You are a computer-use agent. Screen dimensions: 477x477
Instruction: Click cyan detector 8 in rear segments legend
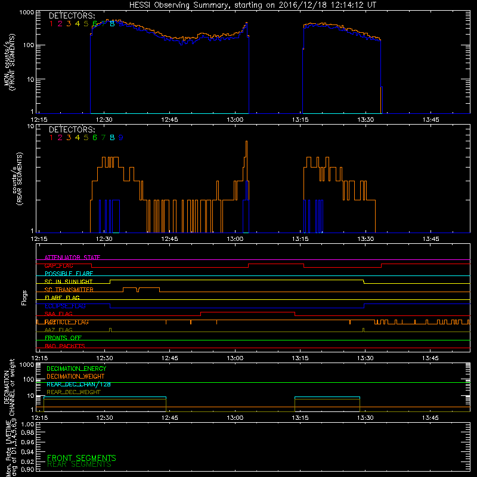pyautogui.click(x=112, y=138)
